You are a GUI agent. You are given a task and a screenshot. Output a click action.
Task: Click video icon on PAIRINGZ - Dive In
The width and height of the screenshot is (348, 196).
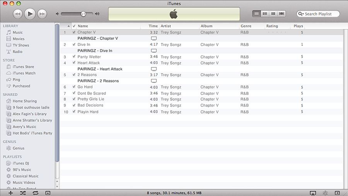(154, 51)
